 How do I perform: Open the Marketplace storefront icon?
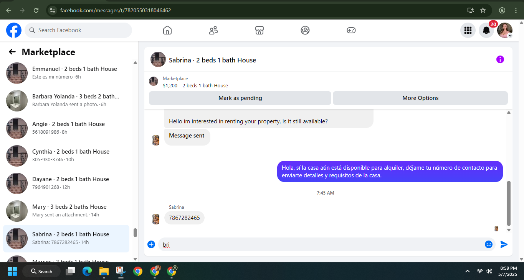point(260,30)
